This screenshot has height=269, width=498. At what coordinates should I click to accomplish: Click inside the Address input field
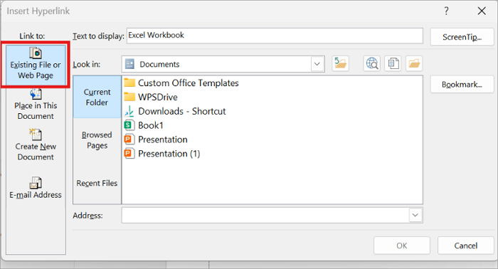[265, 215]
